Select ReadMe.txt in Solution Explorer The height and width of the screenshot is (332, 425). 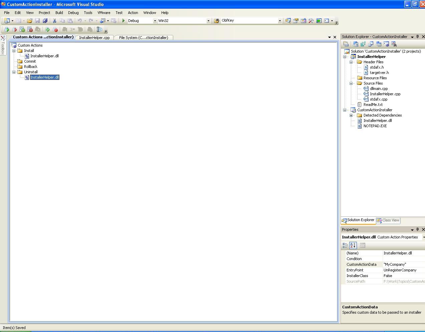coord(373,105)
